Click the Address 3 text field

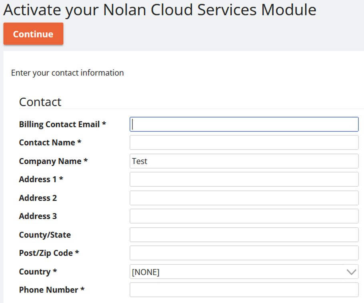(244, 216)
